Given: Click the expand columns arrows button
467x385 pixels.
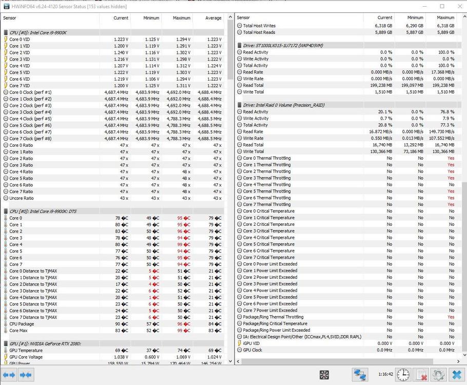Looking at the screenshot, I should coord(9,375).
